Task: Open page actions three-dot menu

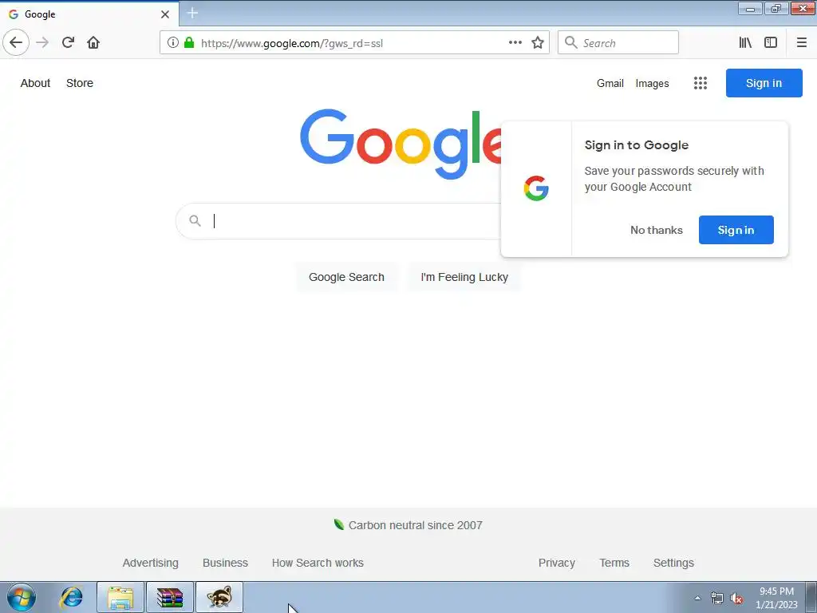Action: click(x=515, y=43)
